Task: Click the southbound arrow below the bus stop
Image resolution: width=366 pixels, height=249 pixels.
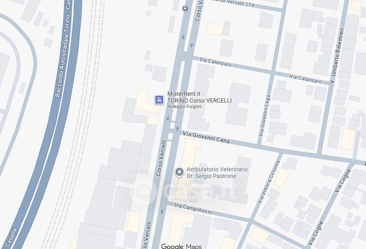Action: point(183,37)
